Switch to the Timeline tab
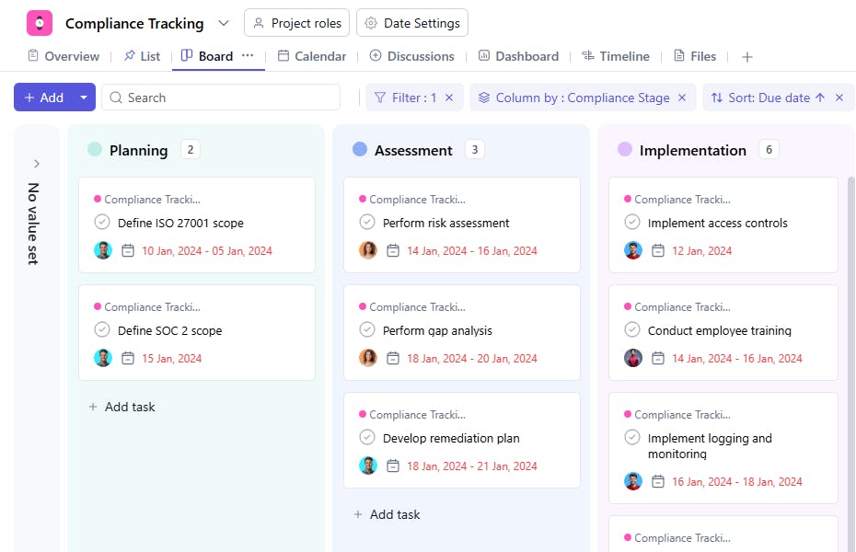The width and height of the screenshot is (856, 552). (x=616, y=56)
